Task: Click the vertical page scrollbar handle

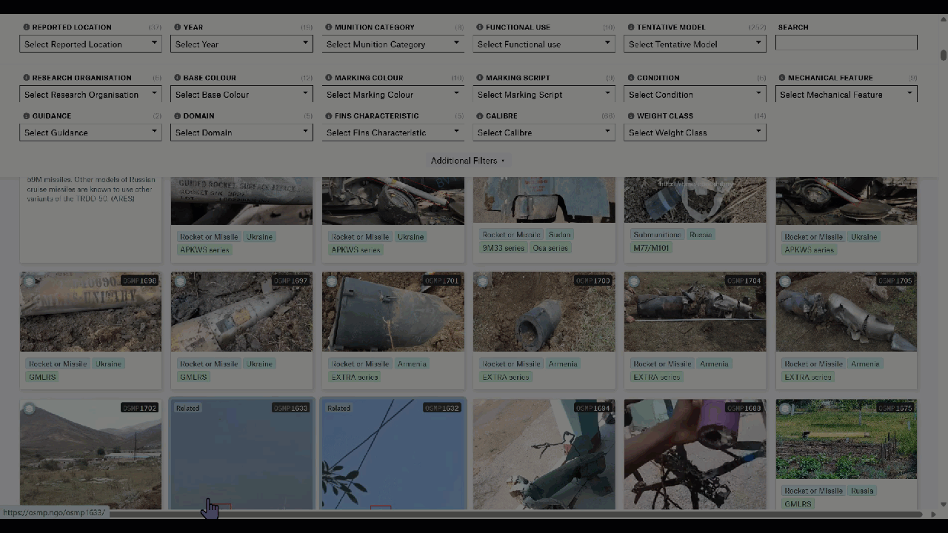Action: pyautogui.click(x=943, y=56)
